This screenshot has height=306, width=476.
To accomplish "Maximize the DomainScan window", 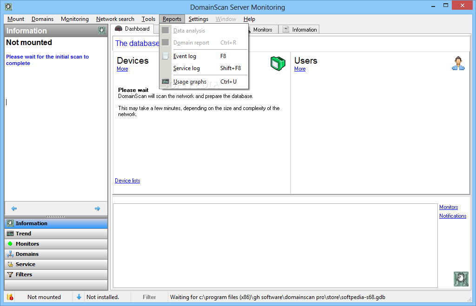I will coord(446,6).
